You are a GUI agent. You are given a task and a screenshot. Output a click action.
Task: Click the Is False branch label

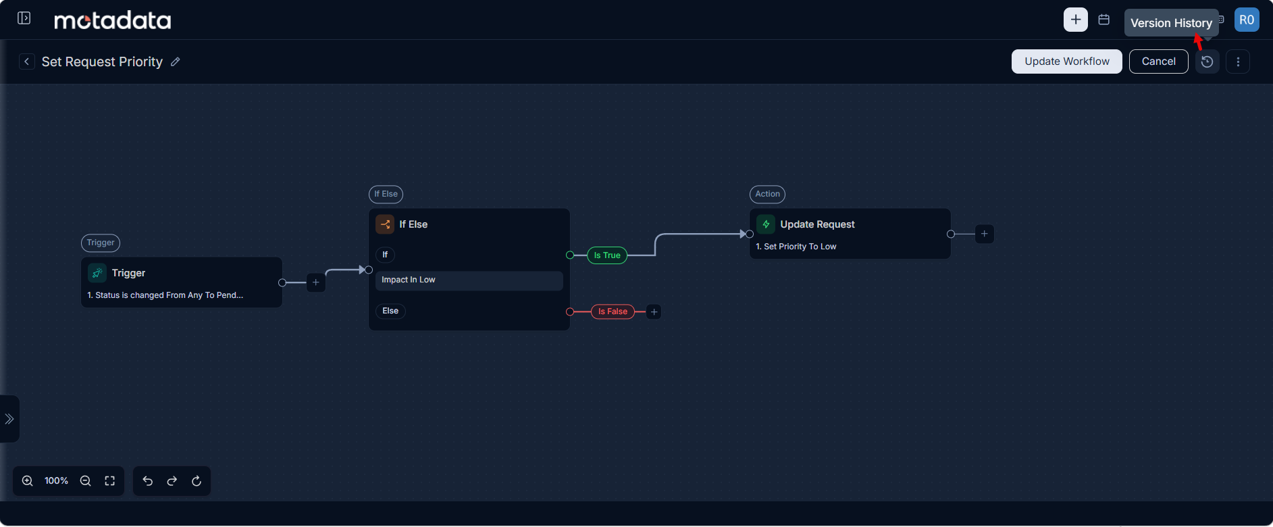coord(613,311)
